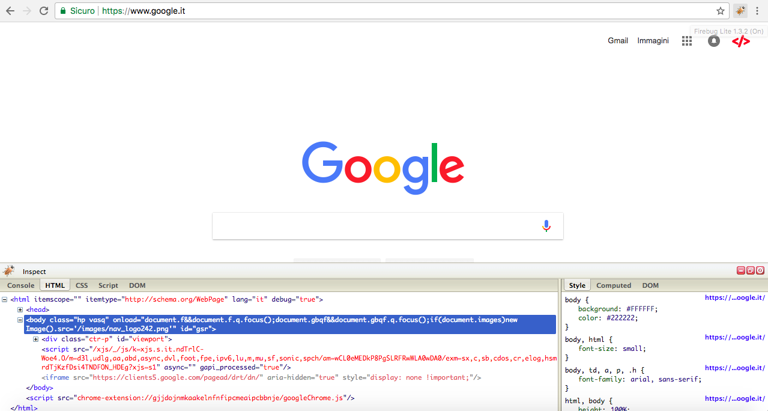Click the red code </> icon
This screenshot has height=411, width=768.
click(741, 41)
